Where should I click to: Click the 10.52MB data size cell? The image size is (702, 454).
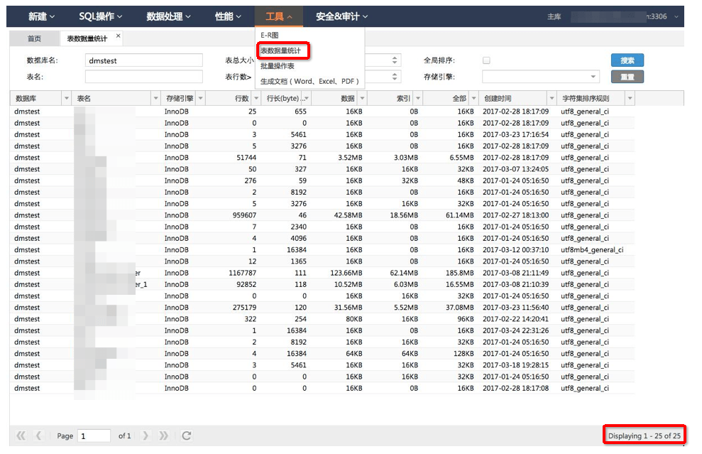click(348, 284)
